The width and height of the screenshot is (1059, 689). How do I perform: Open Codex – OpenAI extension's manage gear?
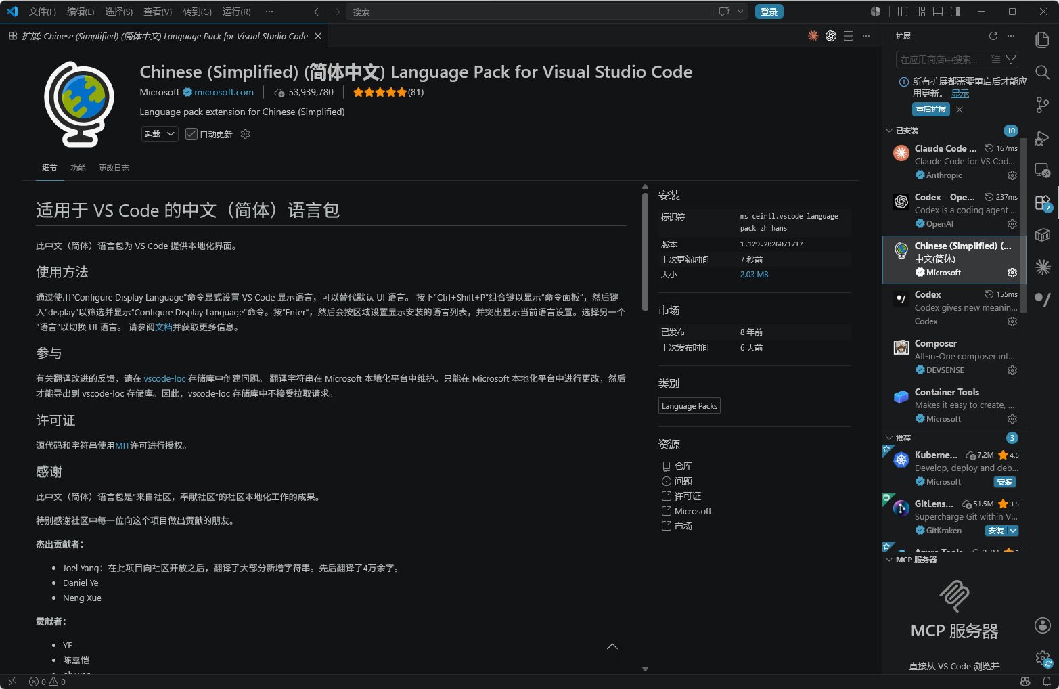[1012, 224]
